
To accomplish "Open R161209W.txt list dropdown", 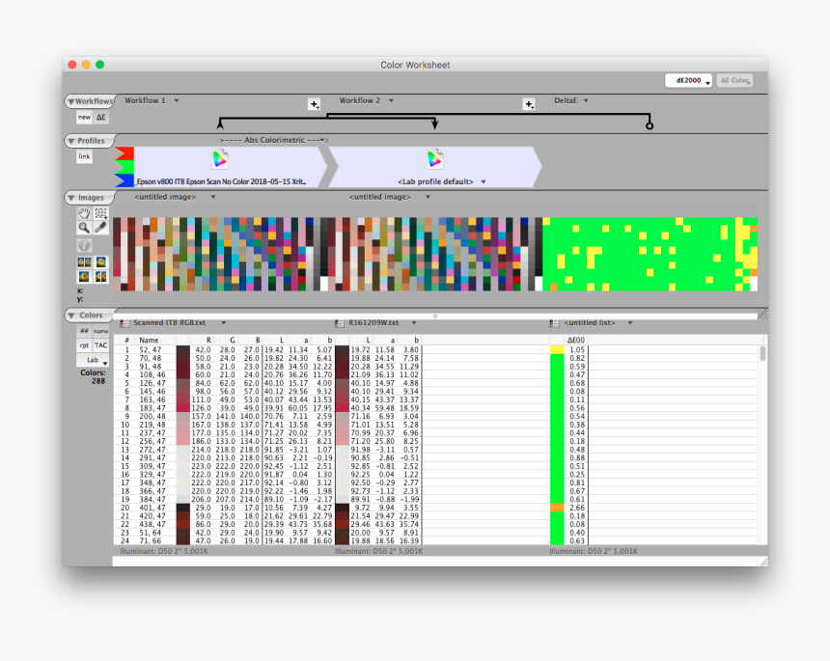I will (414, 323).
